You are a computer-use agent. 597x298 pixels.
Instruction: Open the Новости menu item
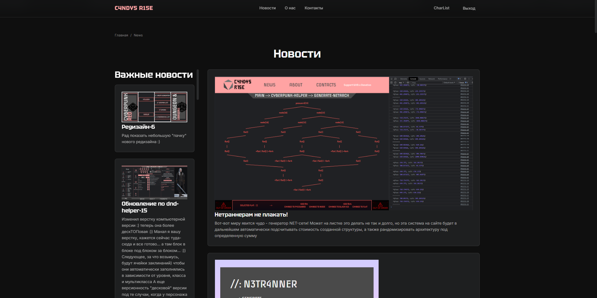(268, 8)
